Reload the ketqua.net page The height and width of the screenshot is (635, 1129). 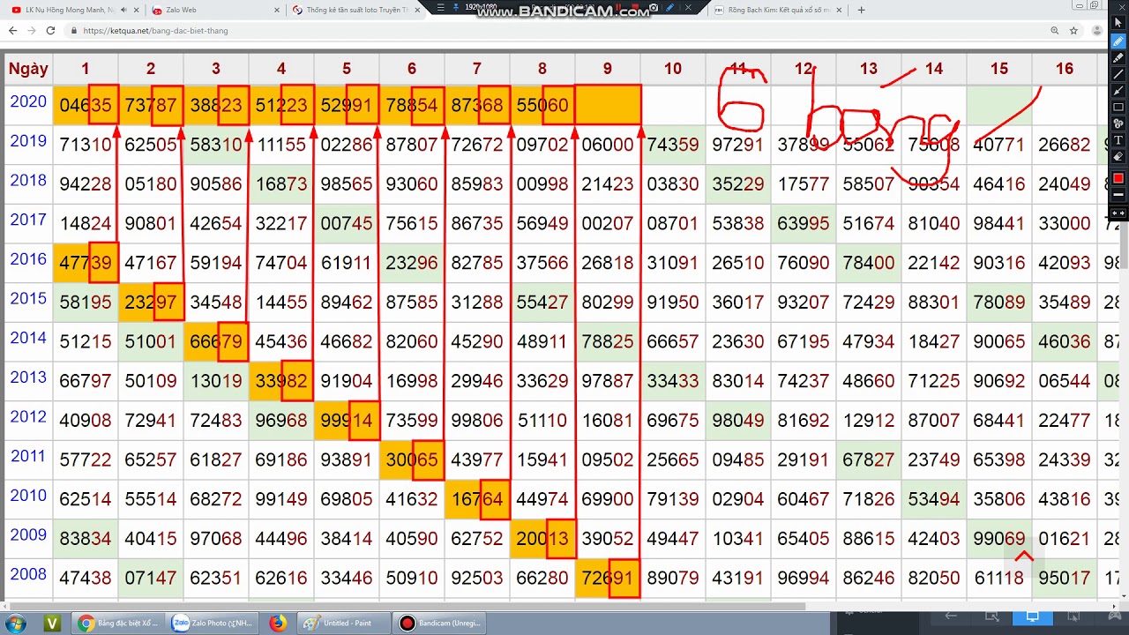pyautogui.click(x=49, y=30)
